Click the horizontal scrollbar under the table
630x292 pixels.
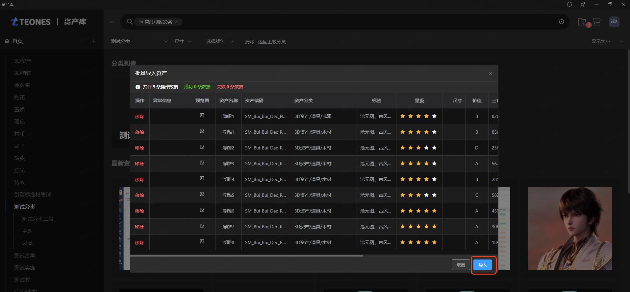pyautogui.click(x=247, y=255)
